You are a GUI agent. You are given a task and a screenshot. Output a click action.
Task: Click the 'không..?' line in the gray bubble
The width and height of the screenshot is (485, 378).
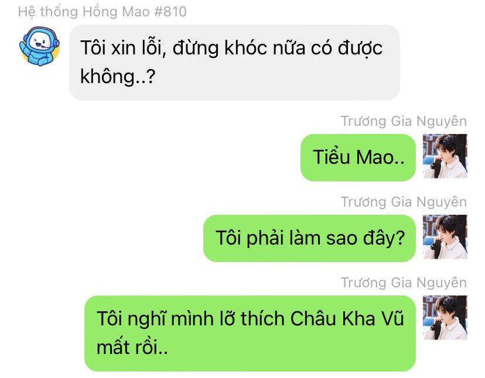click(x=118, y=76)
